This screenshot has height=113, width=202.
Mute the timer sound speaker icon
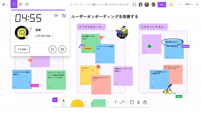[56, 16]
